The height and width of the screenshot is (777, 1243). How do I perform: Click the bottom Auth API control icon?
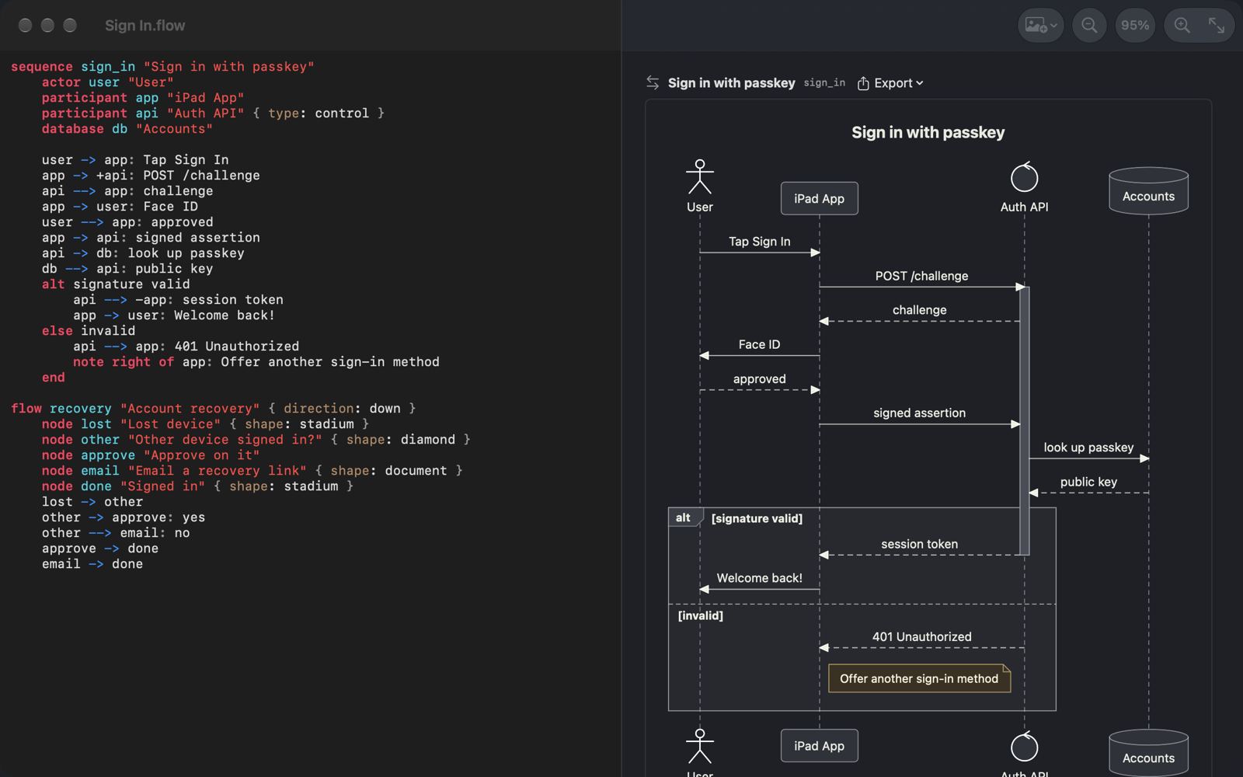(x=1024, y=747)
